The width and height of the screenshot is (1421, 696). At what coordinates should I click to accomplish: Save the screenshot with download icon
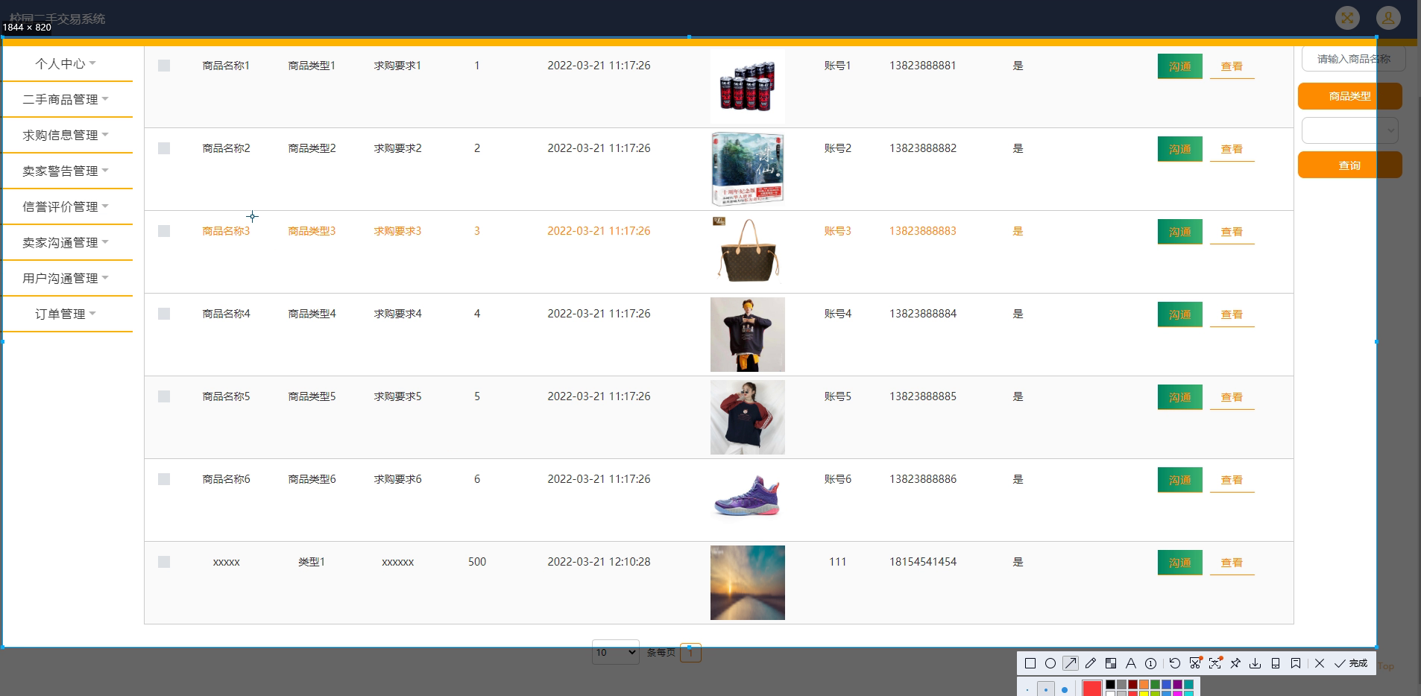(x=1255, y=663)
